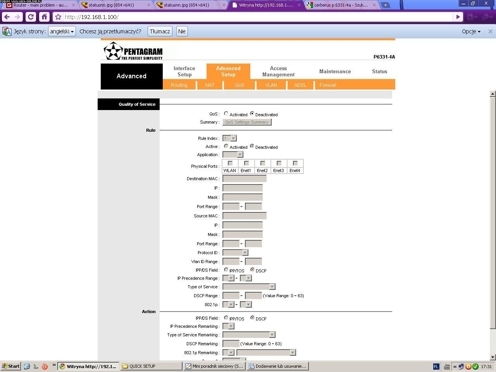
Task: Set QoS to Deactivated
Action: pos(252,114)
